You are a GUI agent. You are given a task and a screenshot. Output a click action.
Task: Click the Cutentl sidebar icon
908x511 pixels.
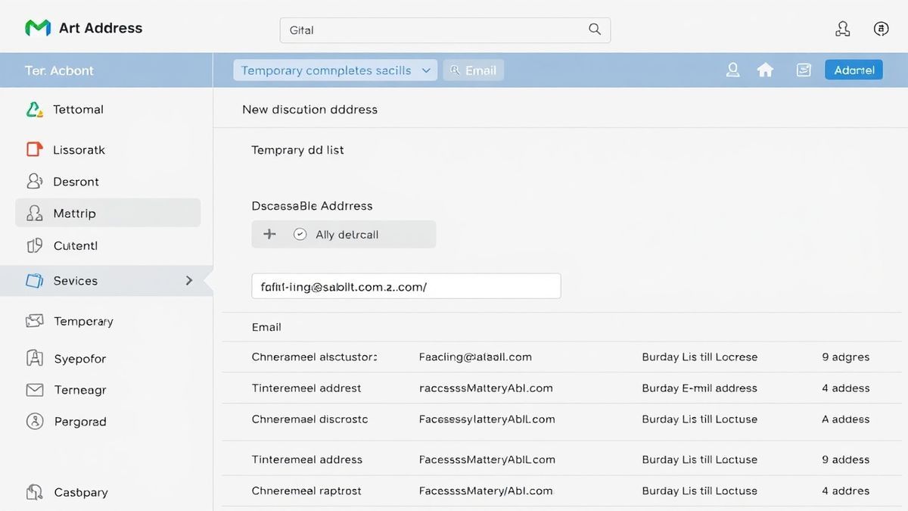(x=35, y=245)
